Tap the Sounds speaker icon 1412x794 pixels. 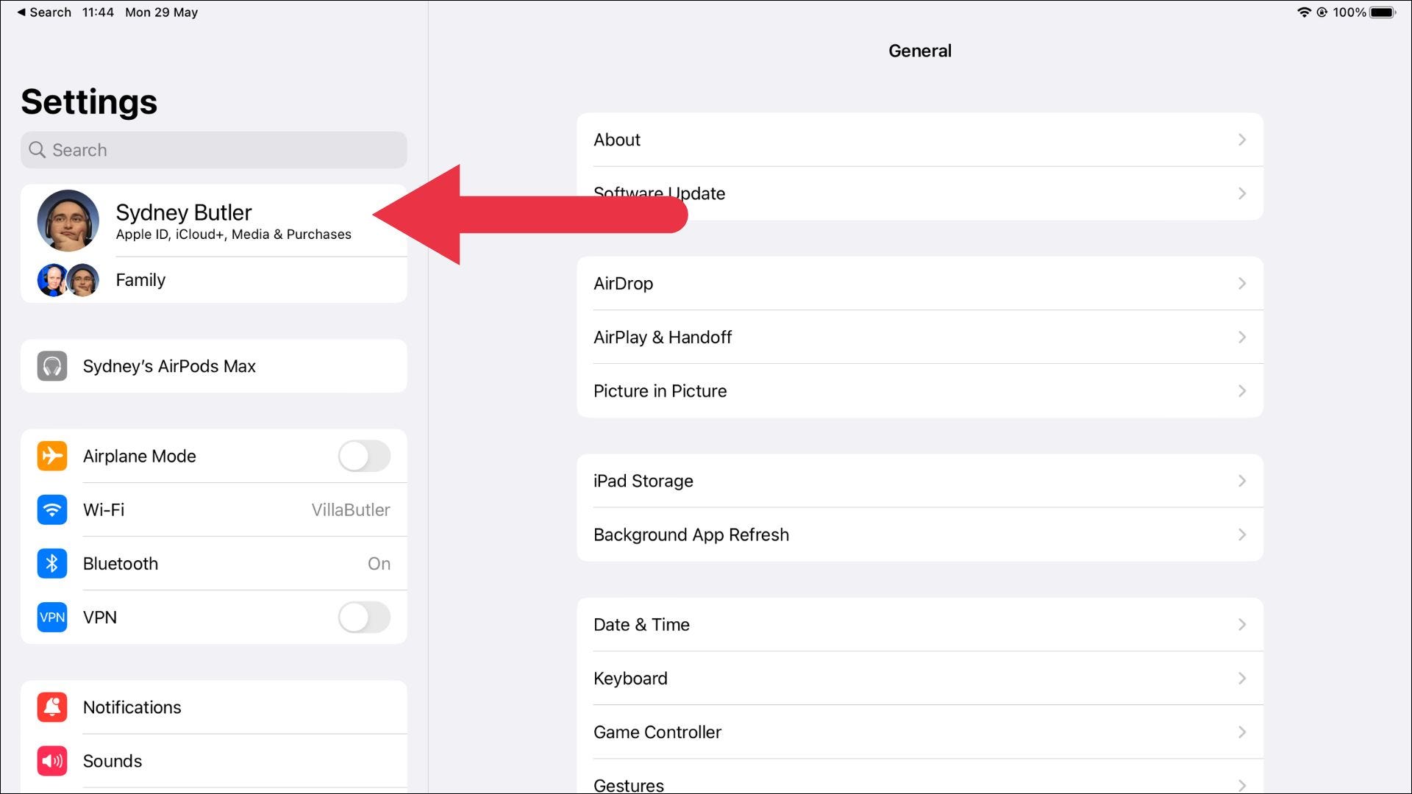click(x=52, y=761)
